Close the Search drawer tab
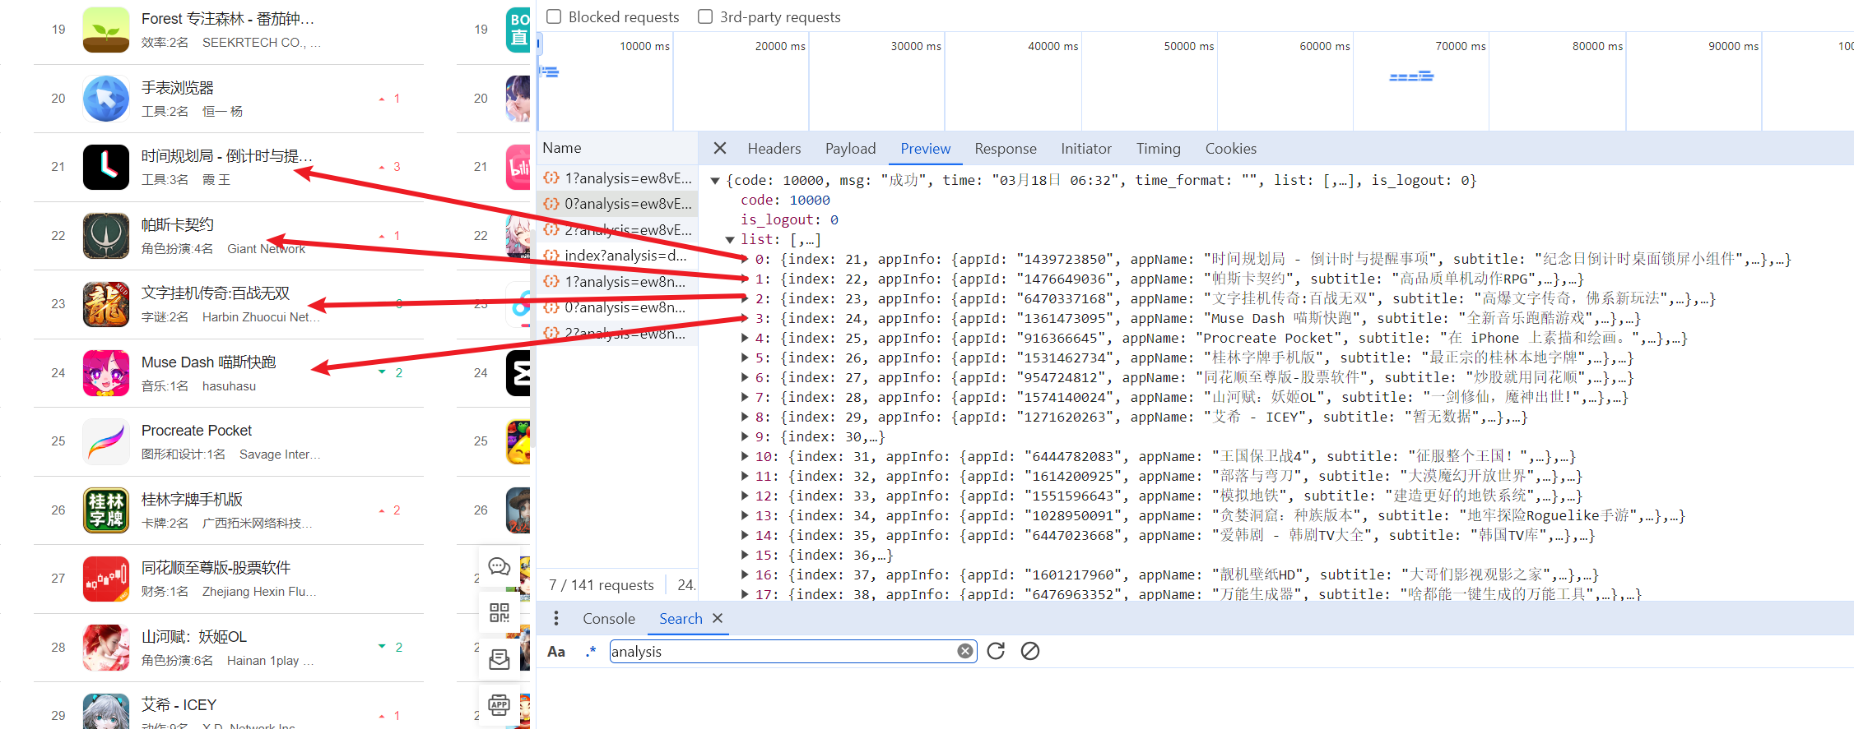This screenshot has width=1854, height=729. tap(718, 618)
